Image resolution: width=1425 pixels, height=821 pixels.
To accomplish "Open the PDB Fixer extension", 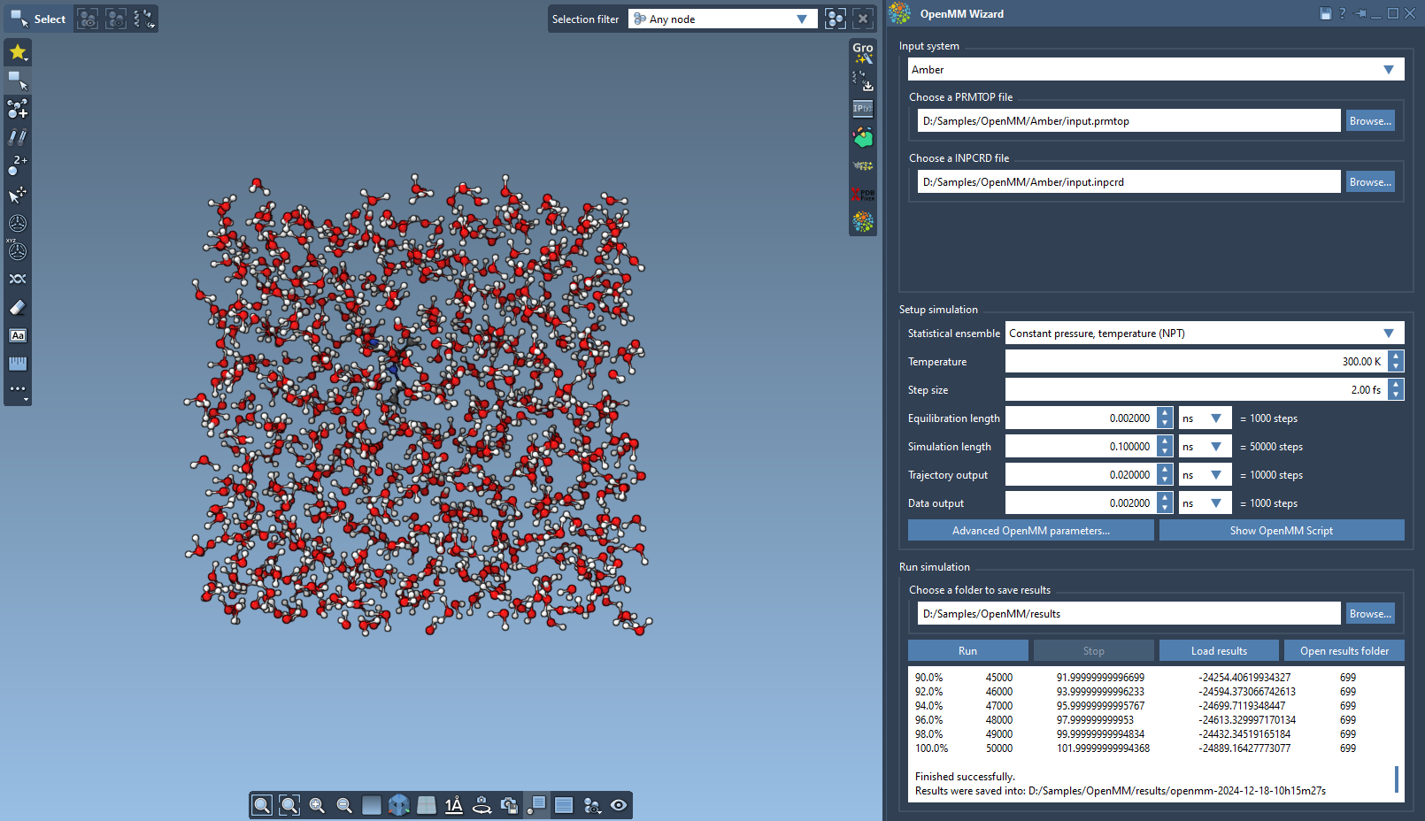I will [x=862, y=195].
